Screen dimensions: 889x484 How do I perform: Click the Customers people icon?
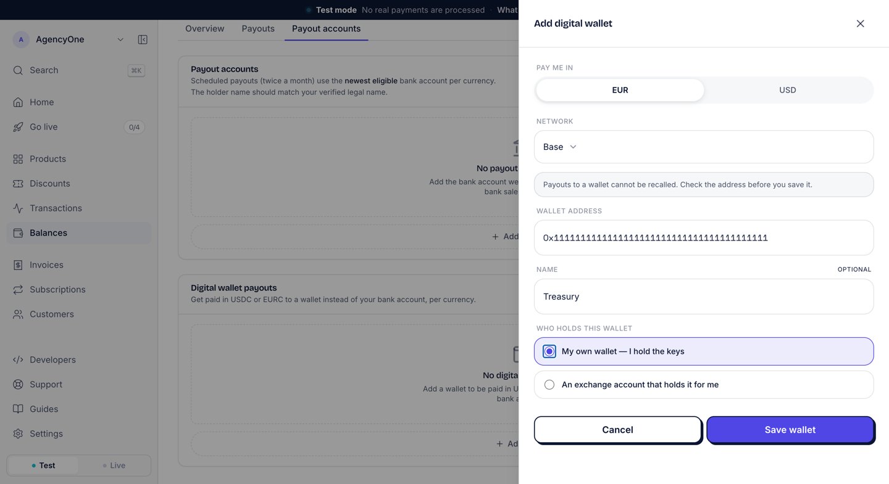18,314
